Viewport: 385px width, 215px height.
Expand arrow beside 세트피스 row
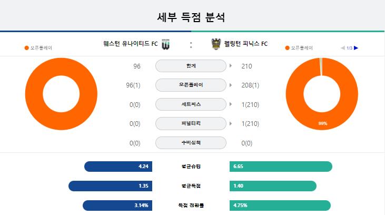[231, 104]
